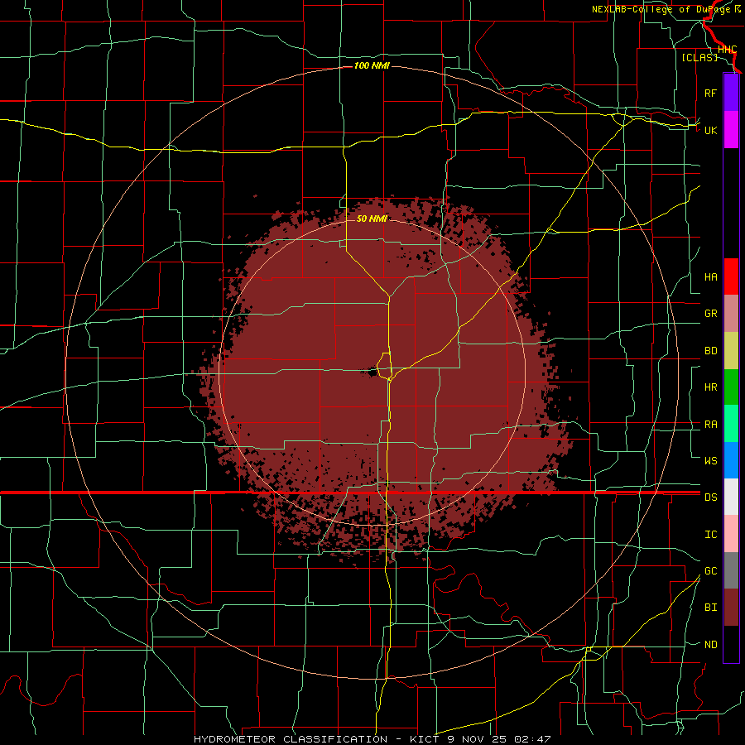745x745 pixels.
Task: Click the DS legend label
Action: tap(710, 497)
